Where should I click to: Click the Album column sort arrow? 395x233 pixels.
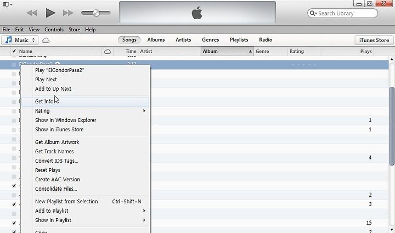tap(250, 52)
